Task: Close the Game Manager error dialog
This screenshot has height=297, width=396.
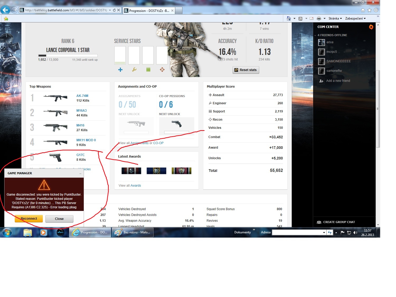Action: tap(59, 219)
